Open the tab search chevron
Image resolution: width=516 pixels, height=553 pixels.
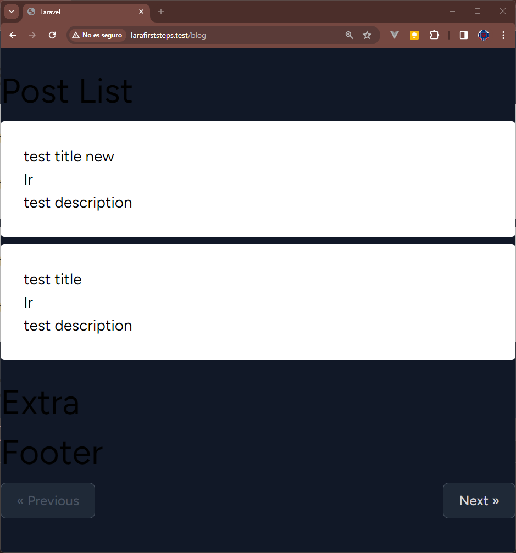click(x=12, y=12)
